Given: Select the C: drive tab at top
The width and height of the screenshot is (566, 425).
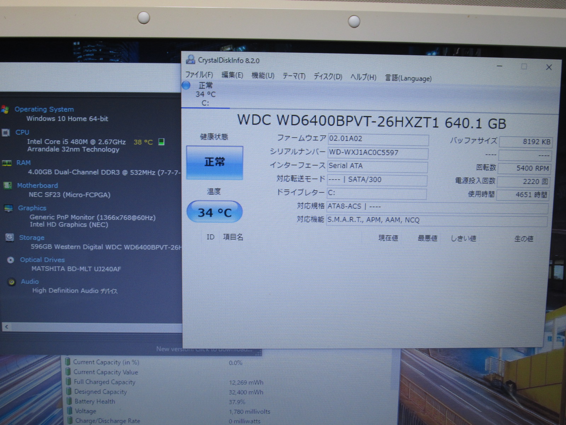Looking at the screenshot, I should [205, 94].
